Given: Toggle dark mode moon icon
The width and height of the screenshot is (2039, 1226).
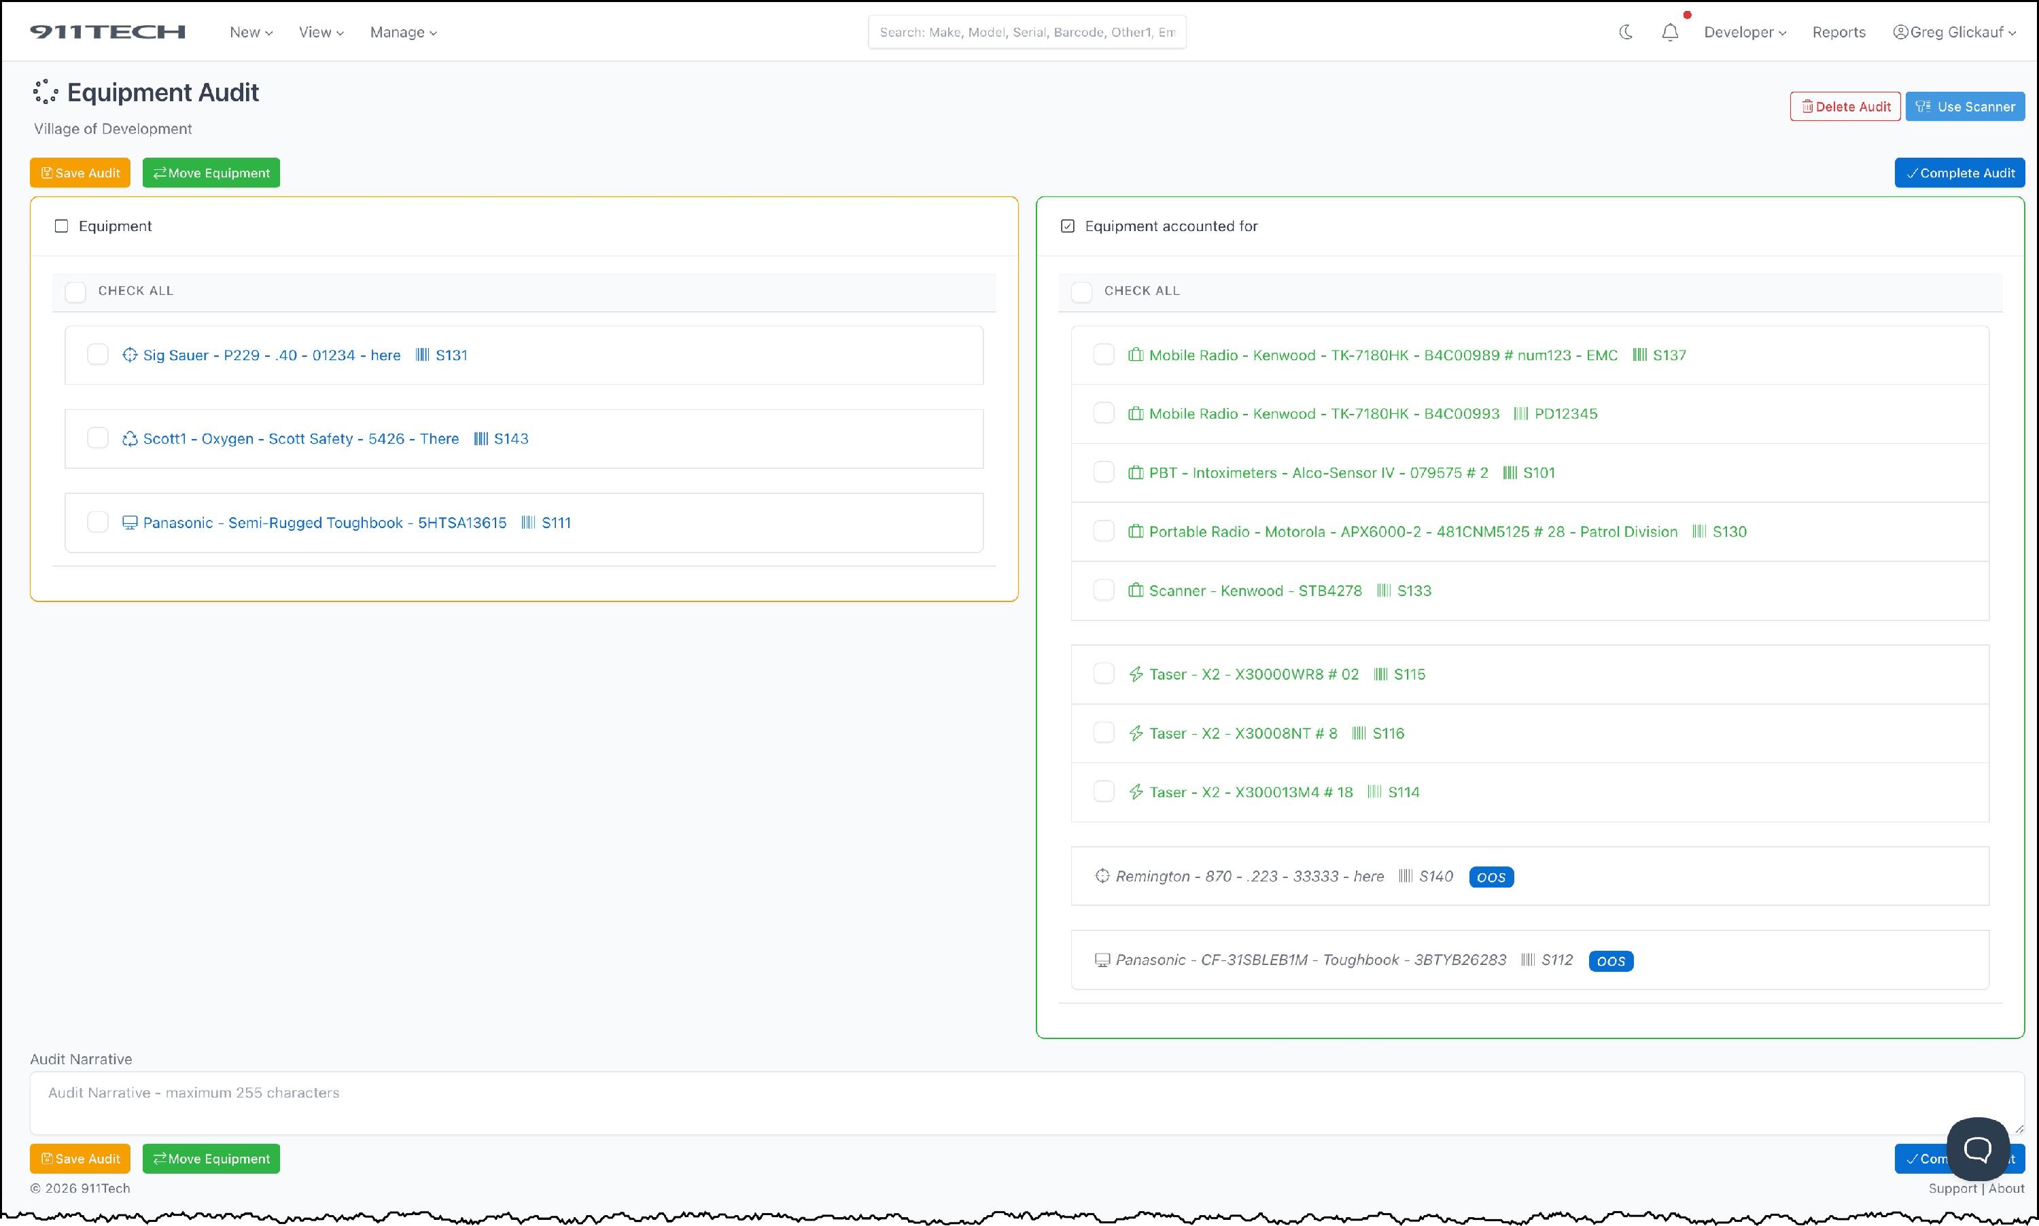Looking at the screenshot, I should (x=1625, y=32).
